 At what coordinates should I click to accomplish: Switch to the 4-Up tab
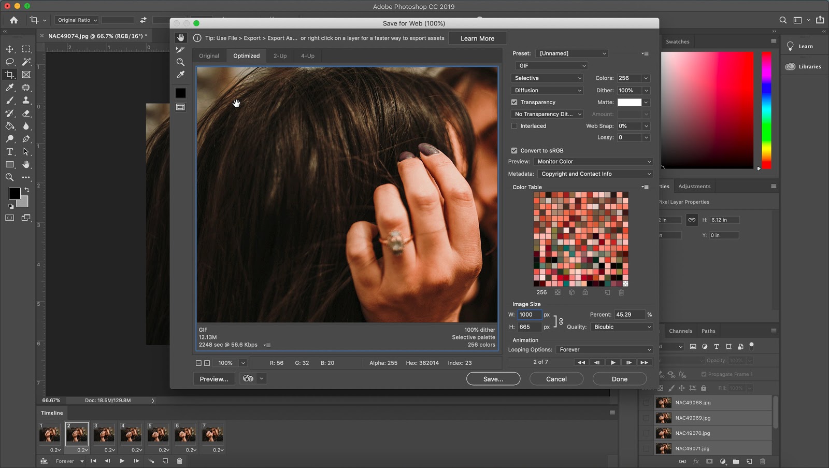pos(308,56)
